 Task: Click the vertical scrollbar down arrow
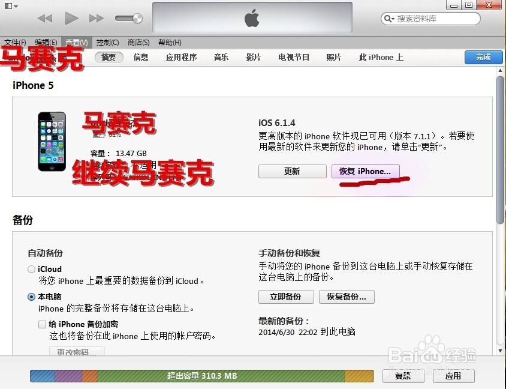[500, 351]
